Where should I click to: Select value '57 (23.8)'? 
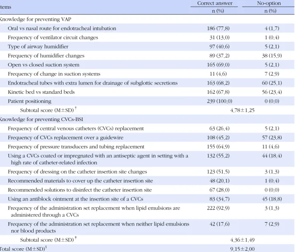coord(272,138)
